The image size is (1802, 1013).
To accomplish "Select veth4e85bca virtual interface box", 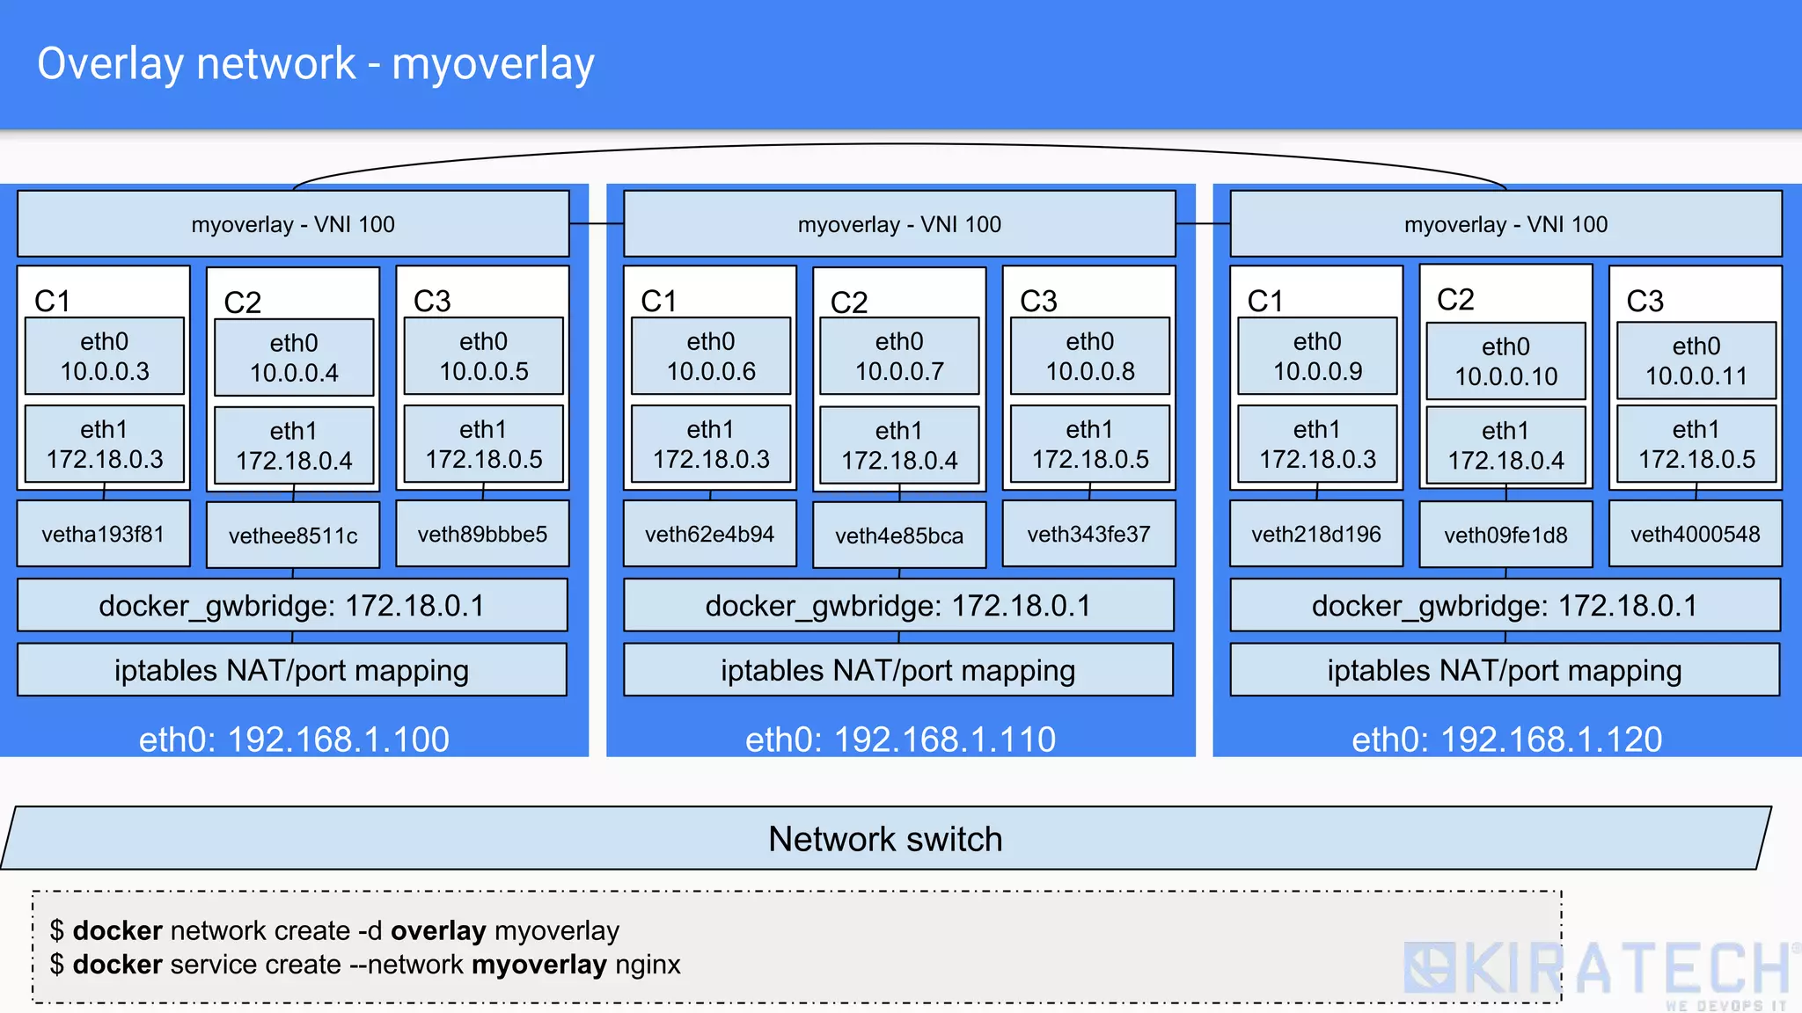I will tap(898, 536).
